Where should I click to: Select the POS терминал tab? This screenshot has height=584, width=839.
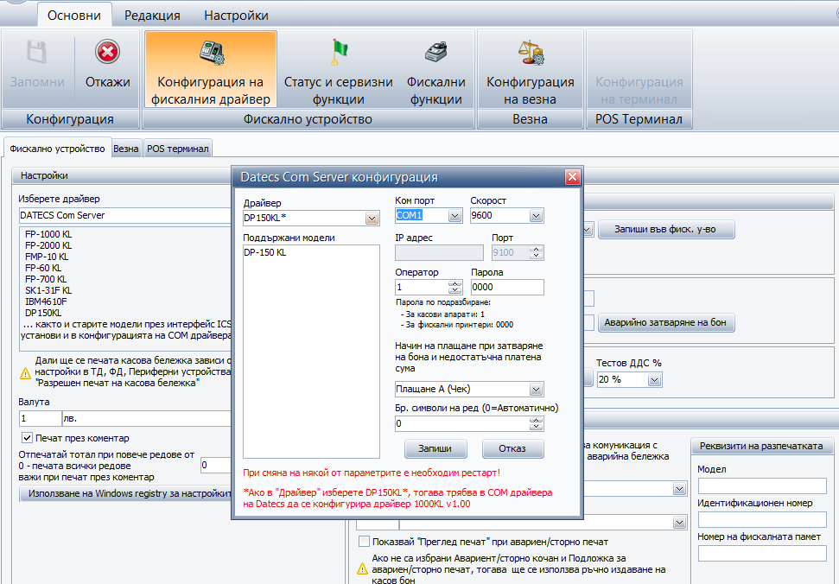(x=178, y=149)
